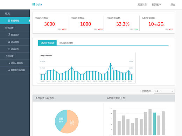Switch to the 进店客流统计 tab

[47, 43]
